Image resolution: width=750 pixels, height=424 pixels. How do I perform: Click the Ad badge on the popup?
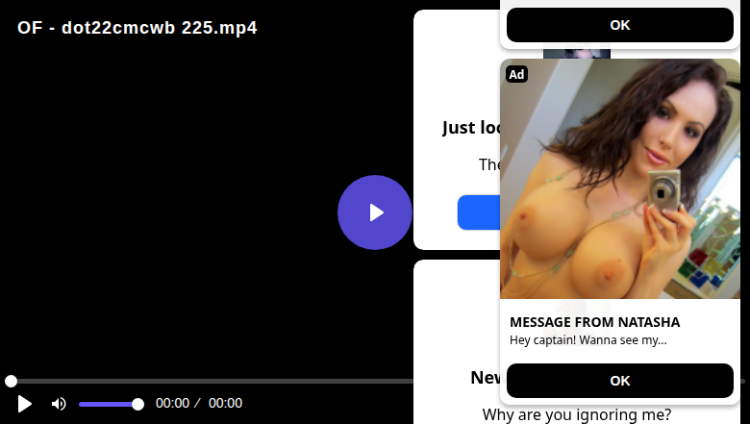[x=516, y=74]
